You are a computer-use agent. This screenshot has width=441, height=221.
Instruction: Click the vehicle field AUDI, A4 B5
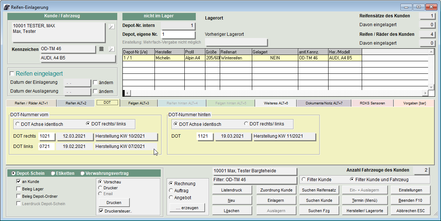point(78,58)
